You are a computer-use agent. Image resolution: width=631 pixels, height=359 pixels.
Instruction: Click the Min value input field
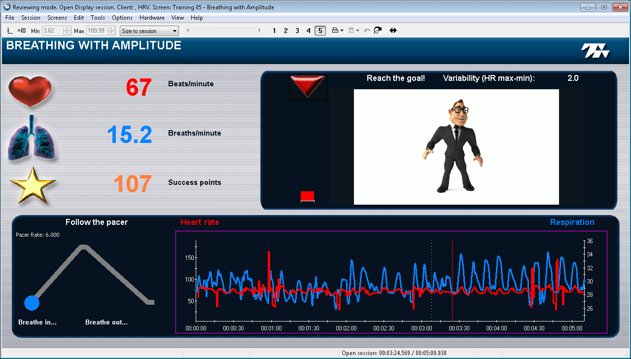[x=53, y=31]
